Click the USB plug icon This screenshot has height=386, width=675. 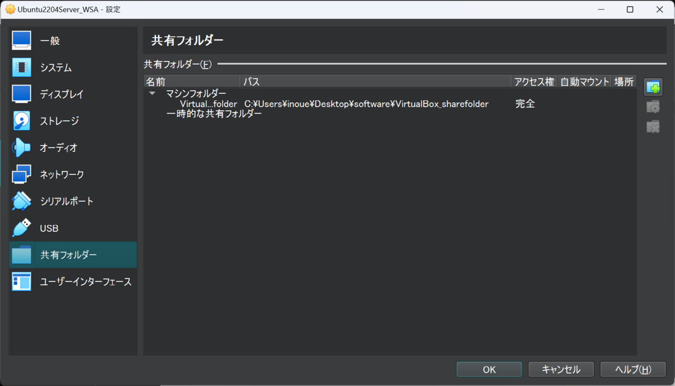21,228
